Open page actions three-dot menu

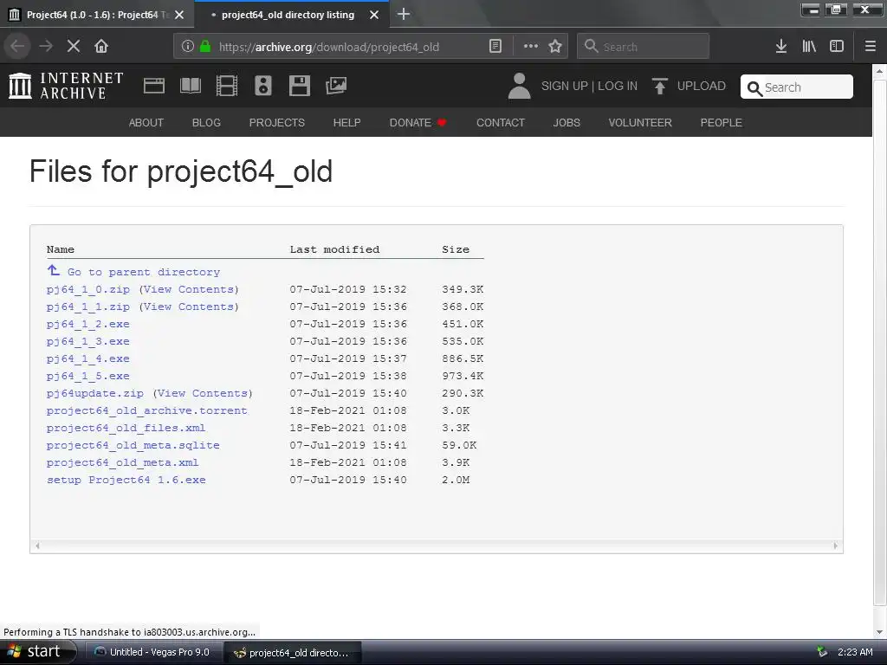point(531,47)
